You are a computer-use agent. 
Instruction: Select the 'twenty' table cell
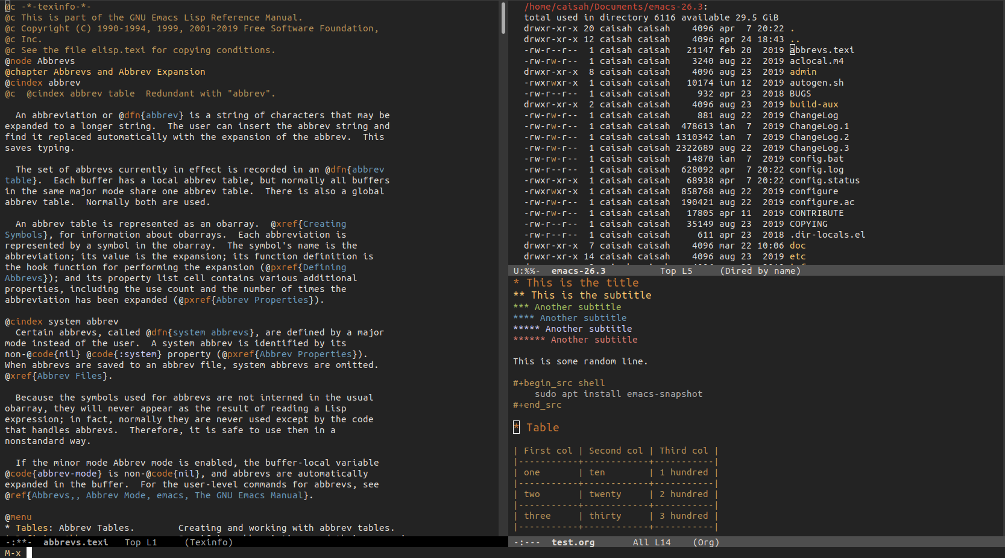[x=605, y=494]
